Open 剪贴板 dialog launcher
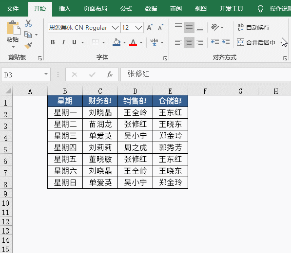This screenshot has height=253, width=291. [x=40, y=58]
